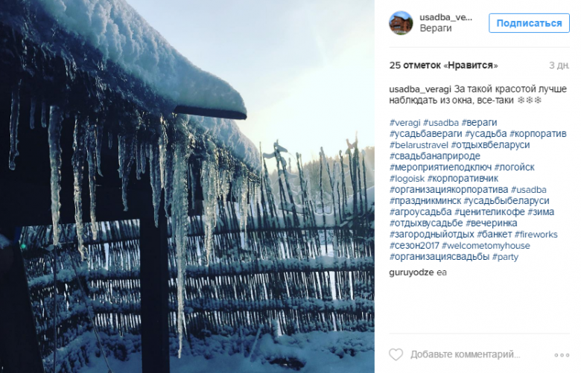Open the #fireworks hashtag

pyautogui.click(x=536, y=234)
